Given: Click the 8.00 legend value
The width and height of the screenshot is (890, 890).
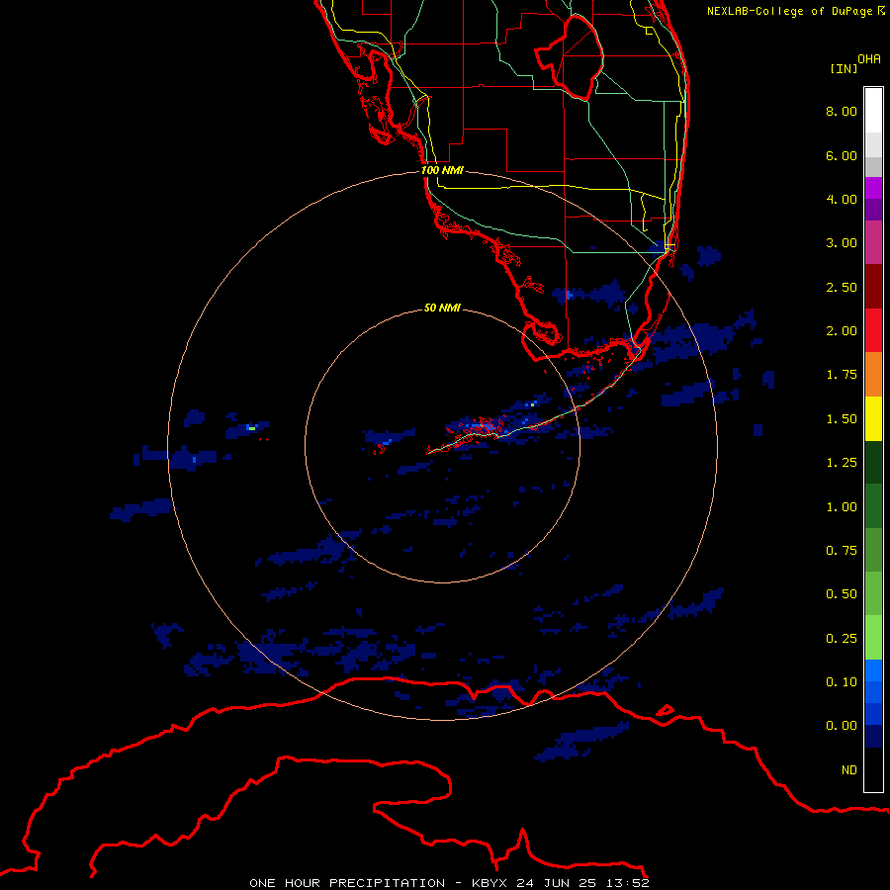Looking at the screenshot, I should coord(842,111).
